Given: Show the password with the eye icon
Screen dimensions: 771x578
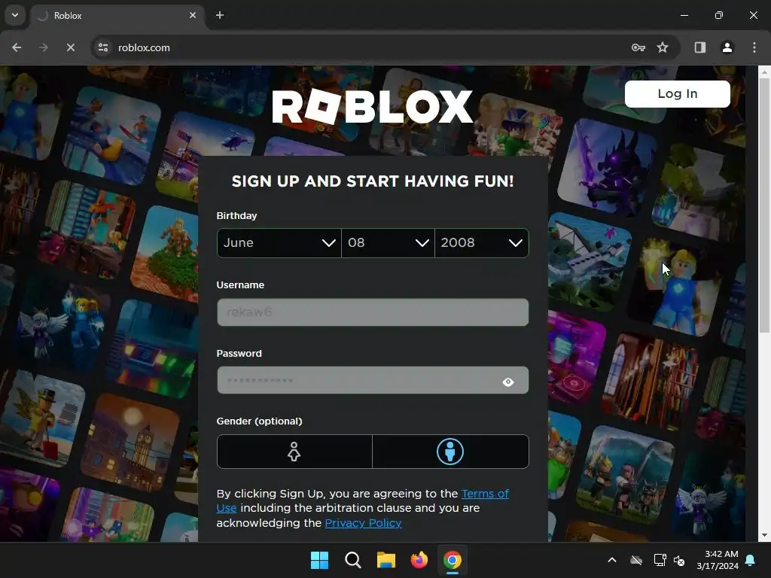Looking at the screenshot, I should pos(508,382).
